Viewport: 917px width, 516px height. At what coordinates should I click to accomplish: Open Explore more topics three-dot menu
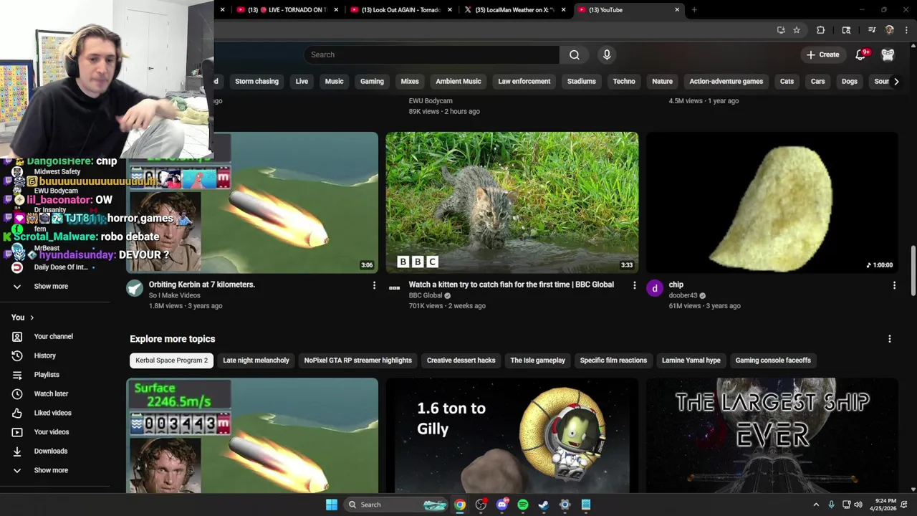pyautogui.click(x=890, y=339)
